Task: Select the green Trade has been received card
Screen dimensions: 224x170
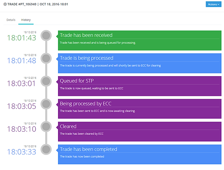Action: 139,41
